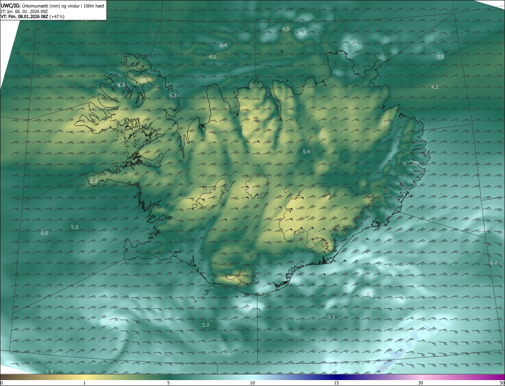
Task: Click the 15 tick on the color scale
Action: pos(337,383)
